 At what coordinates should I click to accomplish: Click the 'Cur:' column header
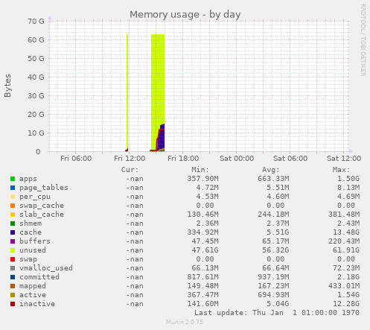pos(130,170)
